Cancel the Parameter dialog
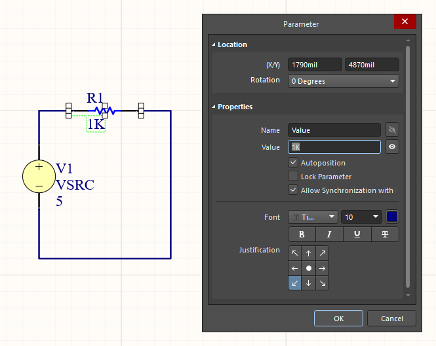This screenshot has width=436, height=346. [391, 319]
